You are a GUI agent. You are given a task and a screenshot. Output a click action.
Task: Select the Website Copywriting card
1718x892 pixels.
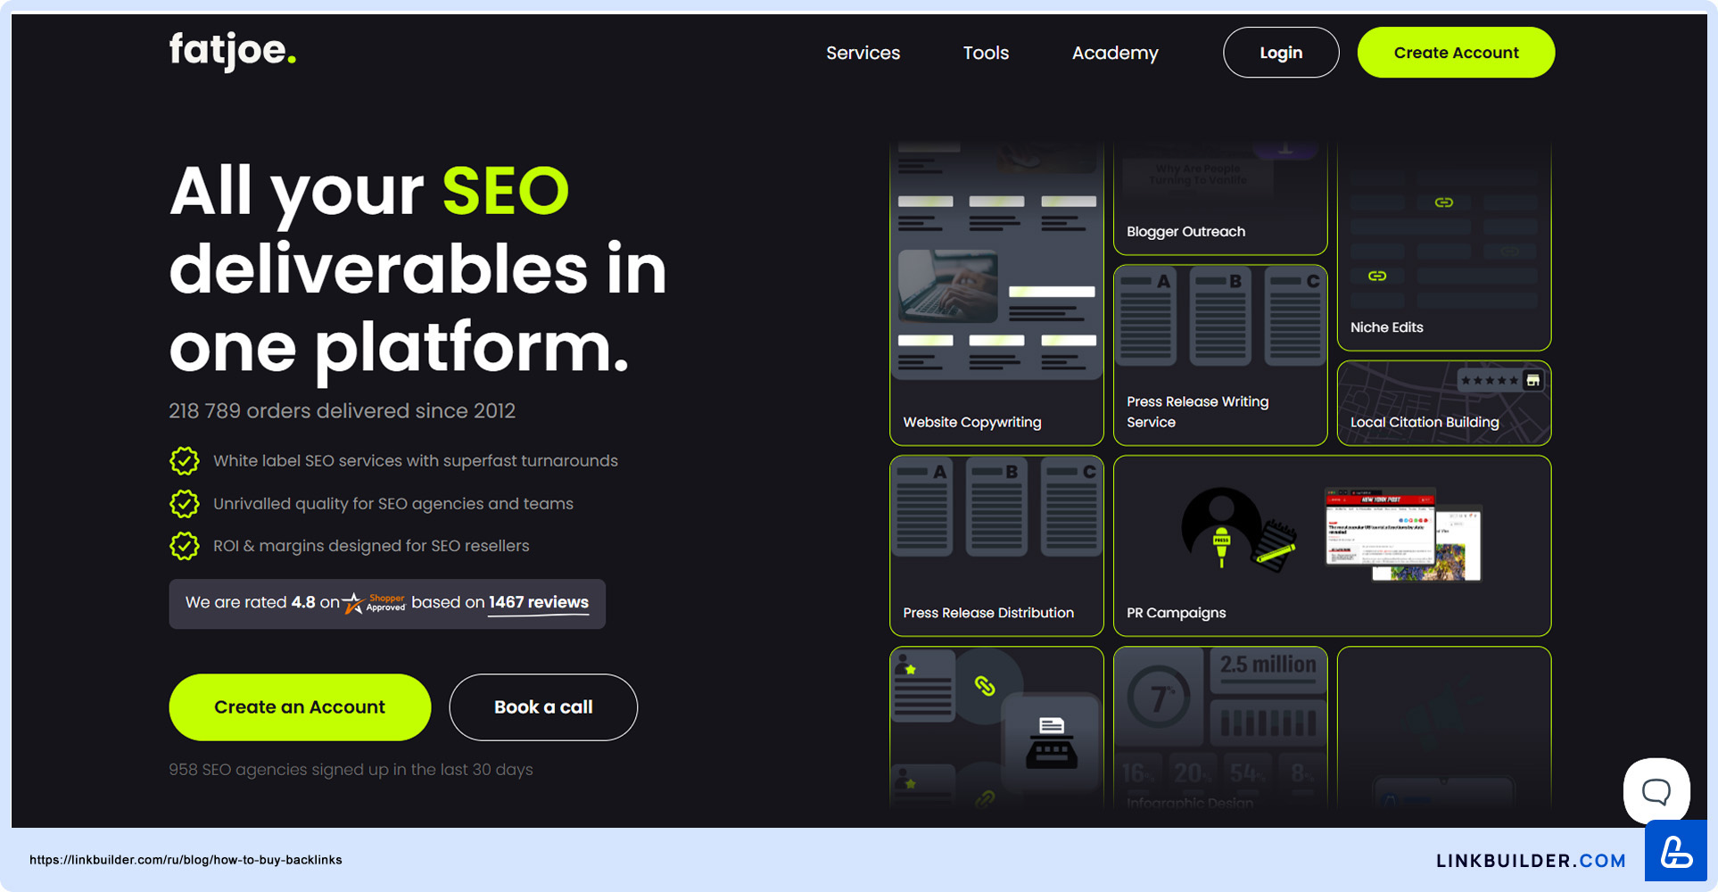pos(996,294)
